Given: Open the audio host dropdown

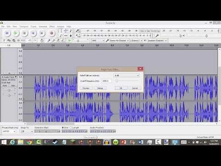Looking at the screenshot, I should [98, 41].
